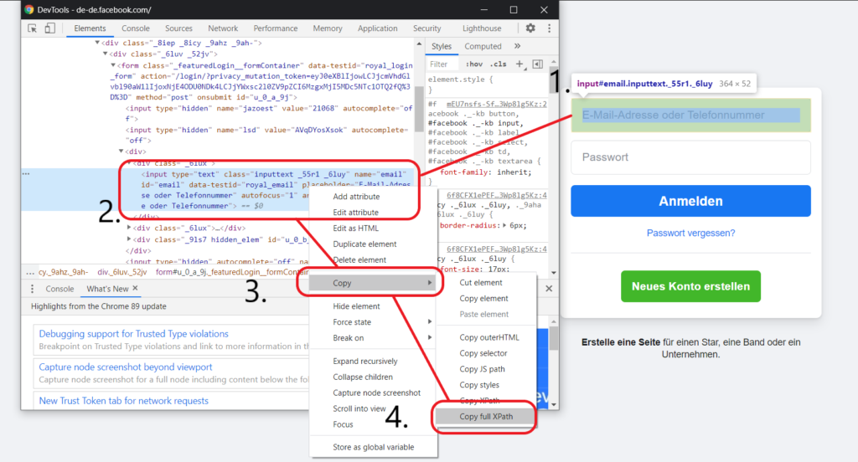Image resolution: width=858 pixels, height=462 pixels.
Task: Choose Store as global variable
Action: click(373, 447)
